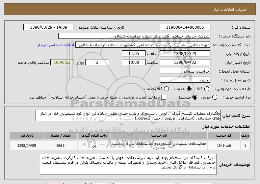Click the quantity cell 2665
Image resolution: width=260 pixels, height=184 pixels.
60,146
